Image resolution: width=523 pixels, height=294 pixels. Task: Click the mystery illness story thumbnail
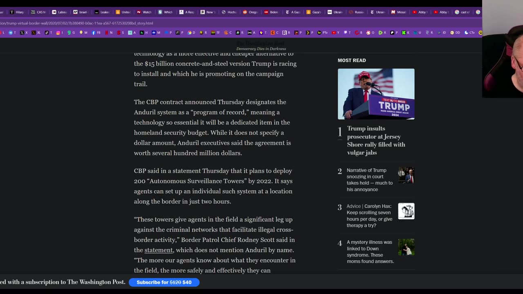click(406, 247)
